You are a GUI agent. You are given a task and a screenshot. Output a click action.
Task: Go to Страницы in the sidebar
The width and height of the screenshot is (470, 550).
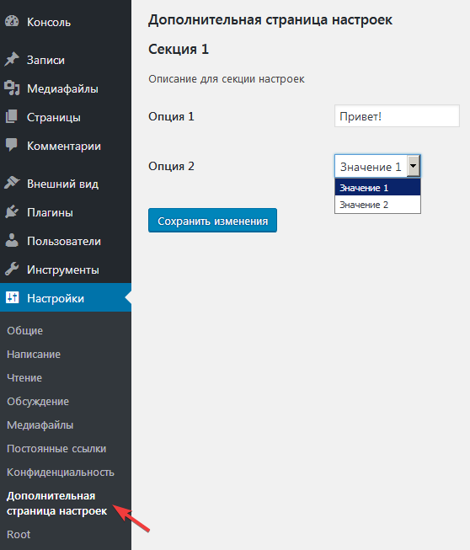54,117
